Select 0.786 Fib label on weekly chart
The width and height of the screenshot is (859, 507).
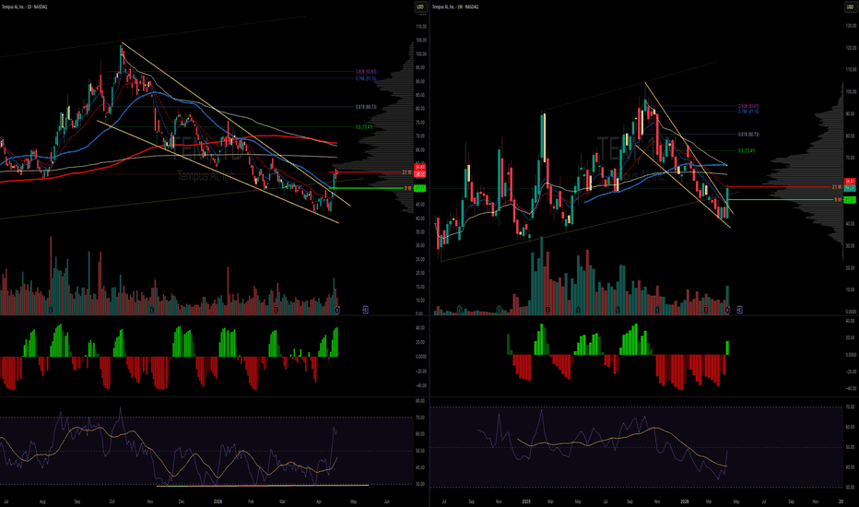pyautogui.click(x=749, y=112)
